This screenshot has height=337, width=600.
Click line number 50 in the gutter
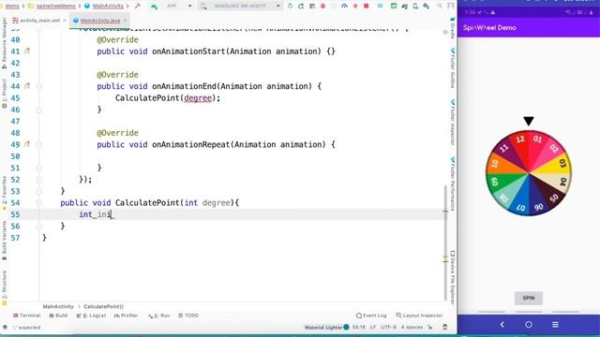pyautogui.click(x=15, y=156)
